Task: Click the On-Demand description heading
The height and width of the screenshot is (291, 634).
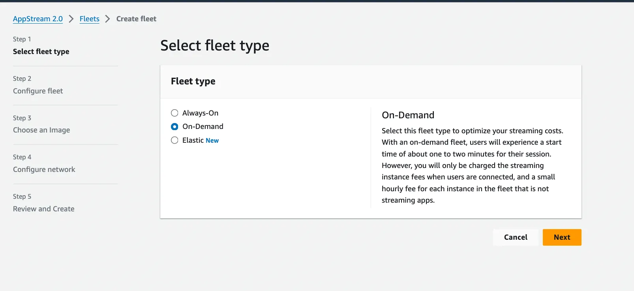Action: click(x=408, y=115)
